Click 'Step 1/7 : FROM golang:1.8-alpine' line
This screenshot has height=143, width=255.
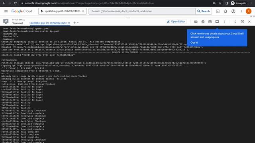(24, 81)
